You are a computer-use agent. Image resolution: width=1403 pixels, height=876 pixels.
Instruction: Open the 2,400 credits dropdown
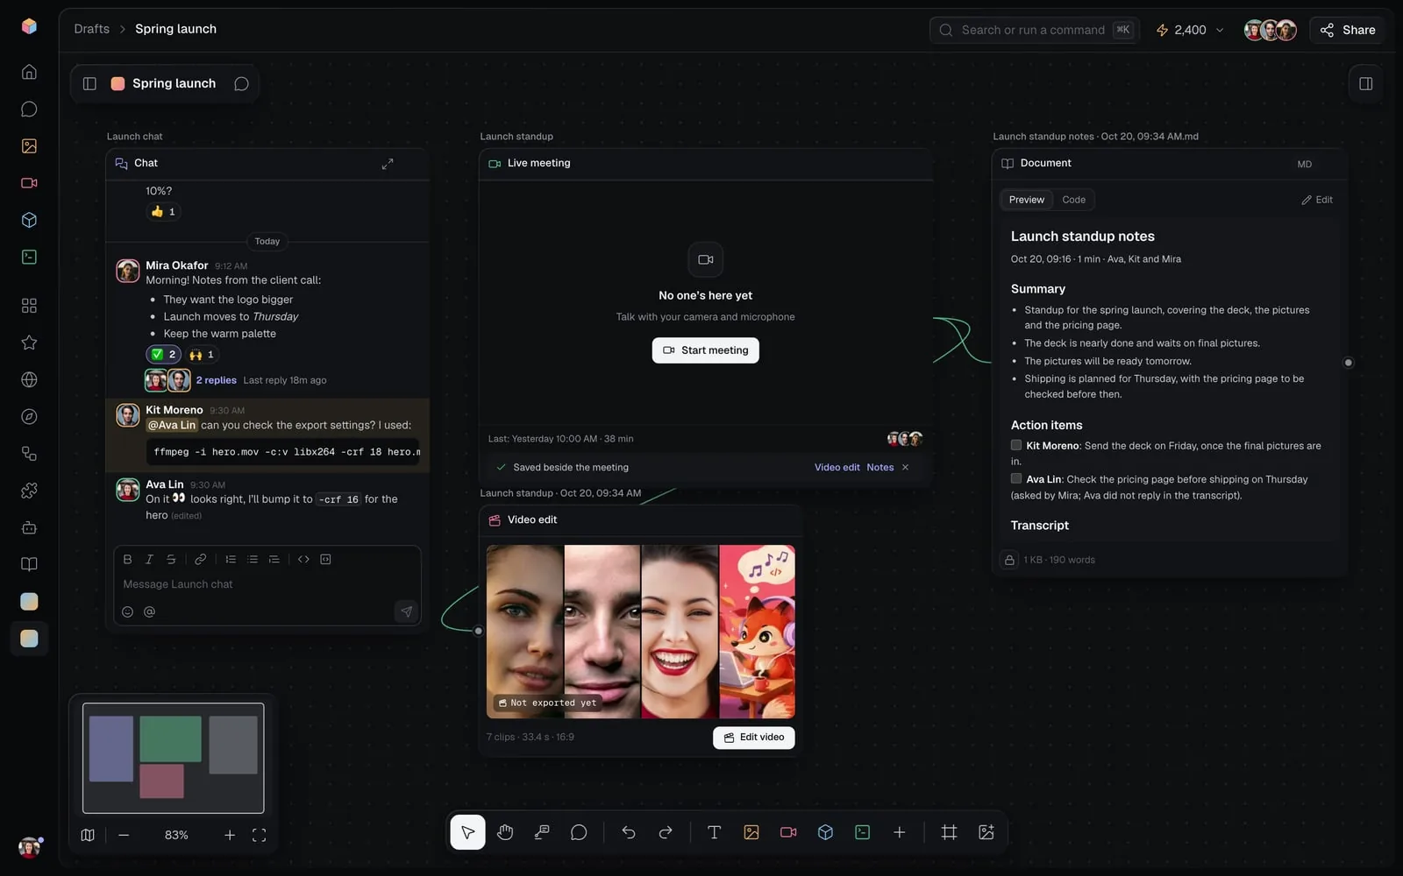[1189, 30]
